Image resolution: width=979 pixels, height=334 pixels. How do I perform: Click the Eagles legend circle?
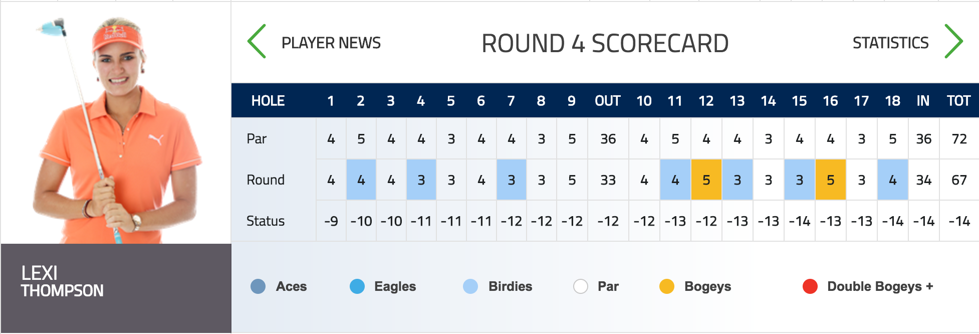click(357, 286)
